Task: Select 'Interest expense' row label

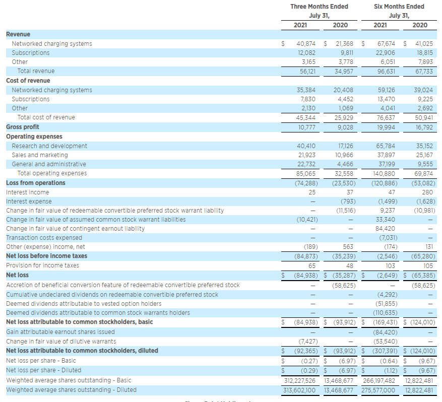Action: coord(29,202)
